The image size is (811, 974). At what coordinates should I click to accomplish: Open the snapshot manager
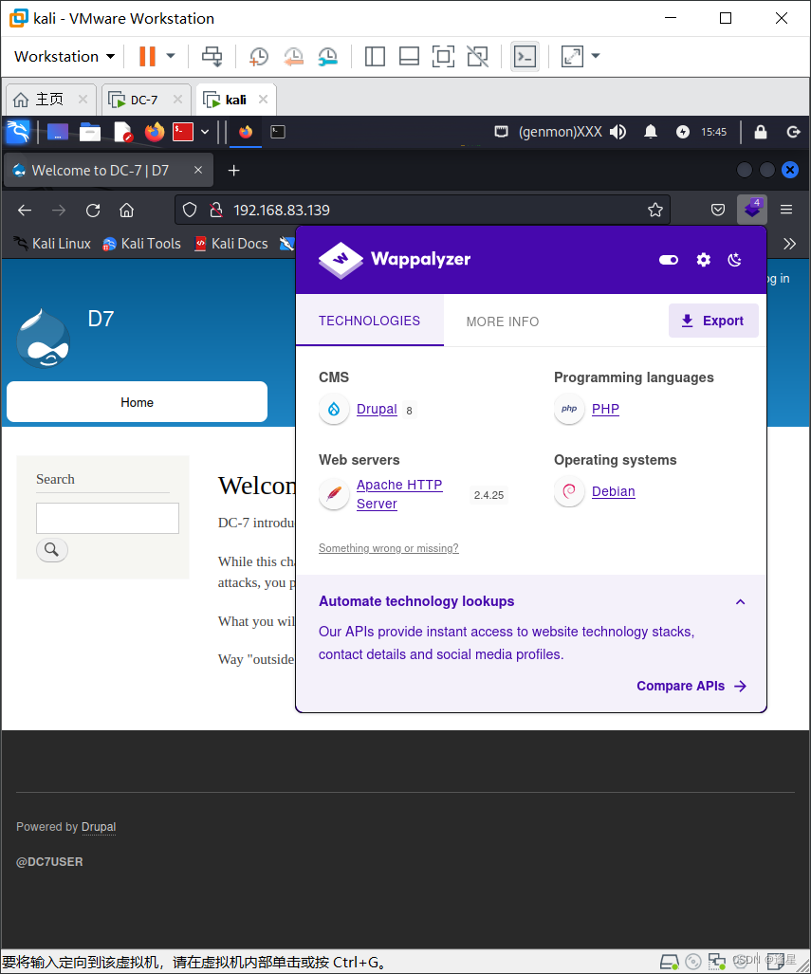327,57
